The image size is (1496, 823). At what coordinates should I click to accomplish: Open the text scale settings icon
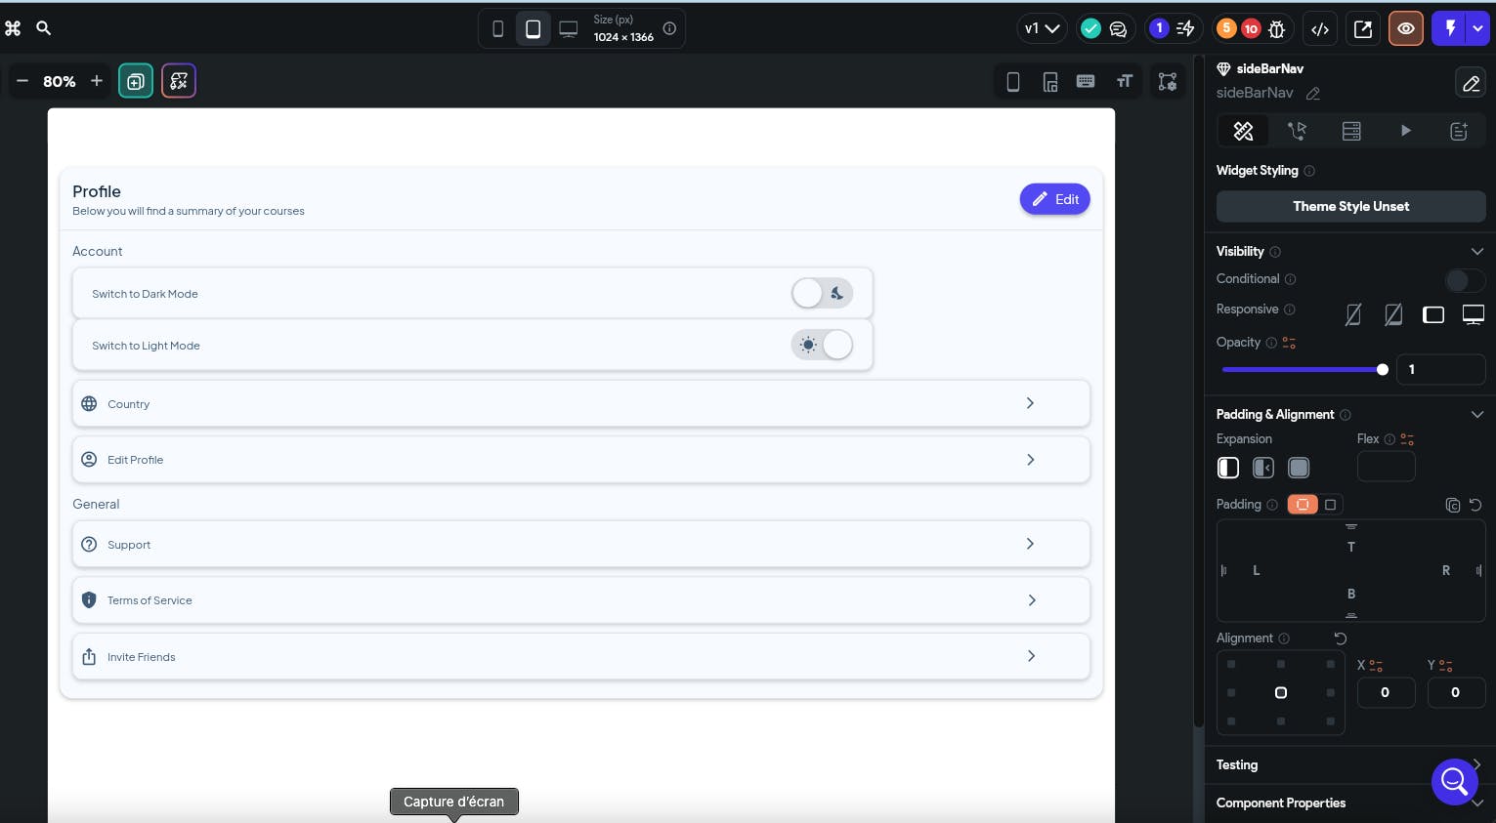[x=1125, y=81]
